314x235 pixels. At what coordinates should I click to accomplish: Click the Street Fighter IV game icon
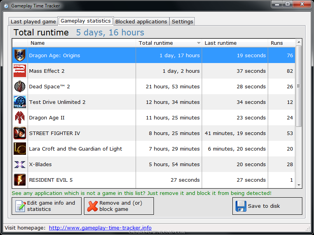coord(20,133)
